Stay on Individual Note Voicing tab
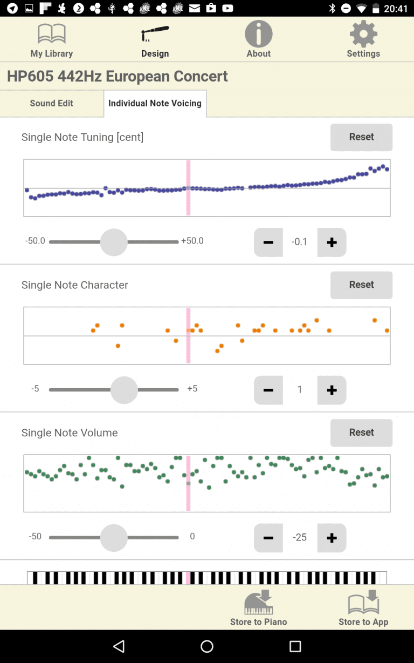Viewport: 414px width, 663px height. 155,103
